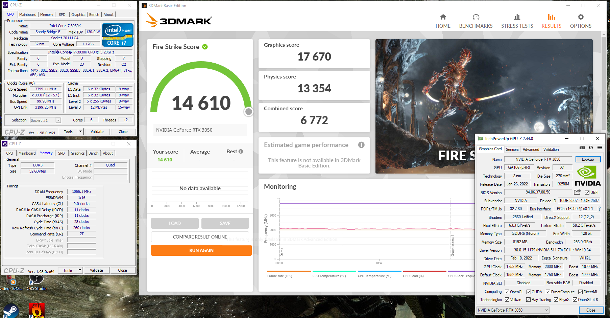Screen dimensions: 610x318
Task: Toggle the CUDA checkbox
Action: point(529,292)
